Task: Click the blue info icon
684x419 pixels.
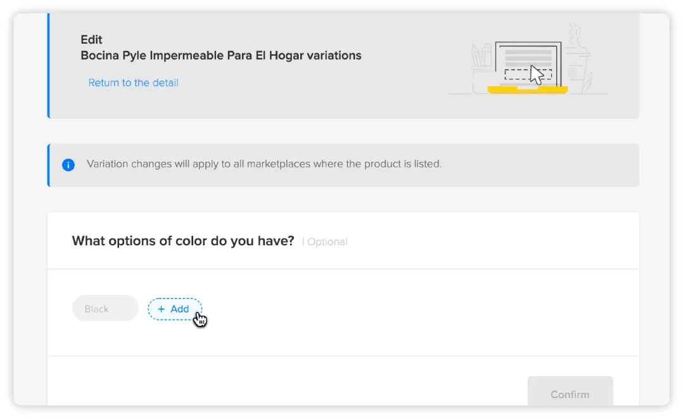Action: 68,165
